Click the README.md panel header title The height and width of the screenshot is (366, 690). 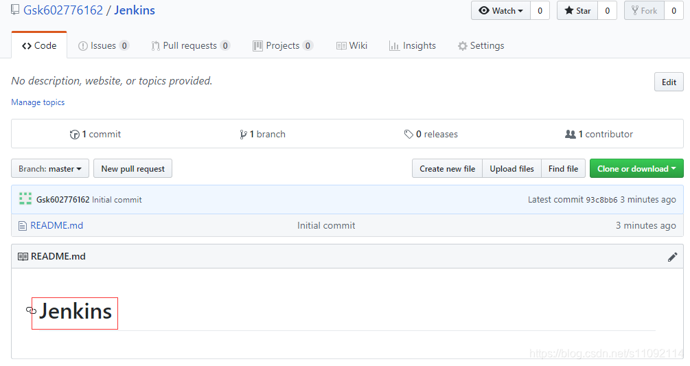(x=58, y=256)
